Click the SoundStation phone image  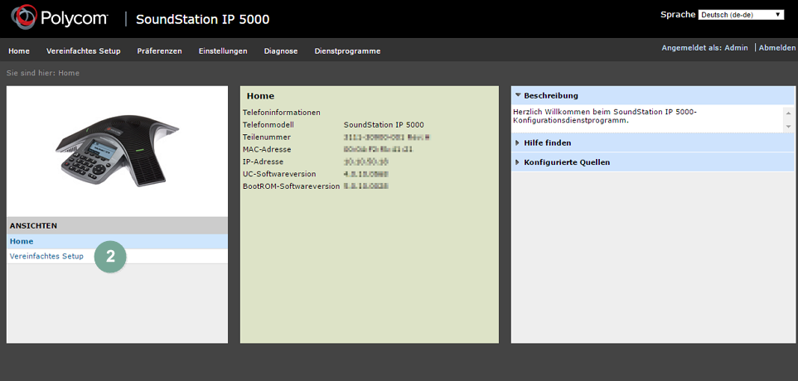coord(117,149)
